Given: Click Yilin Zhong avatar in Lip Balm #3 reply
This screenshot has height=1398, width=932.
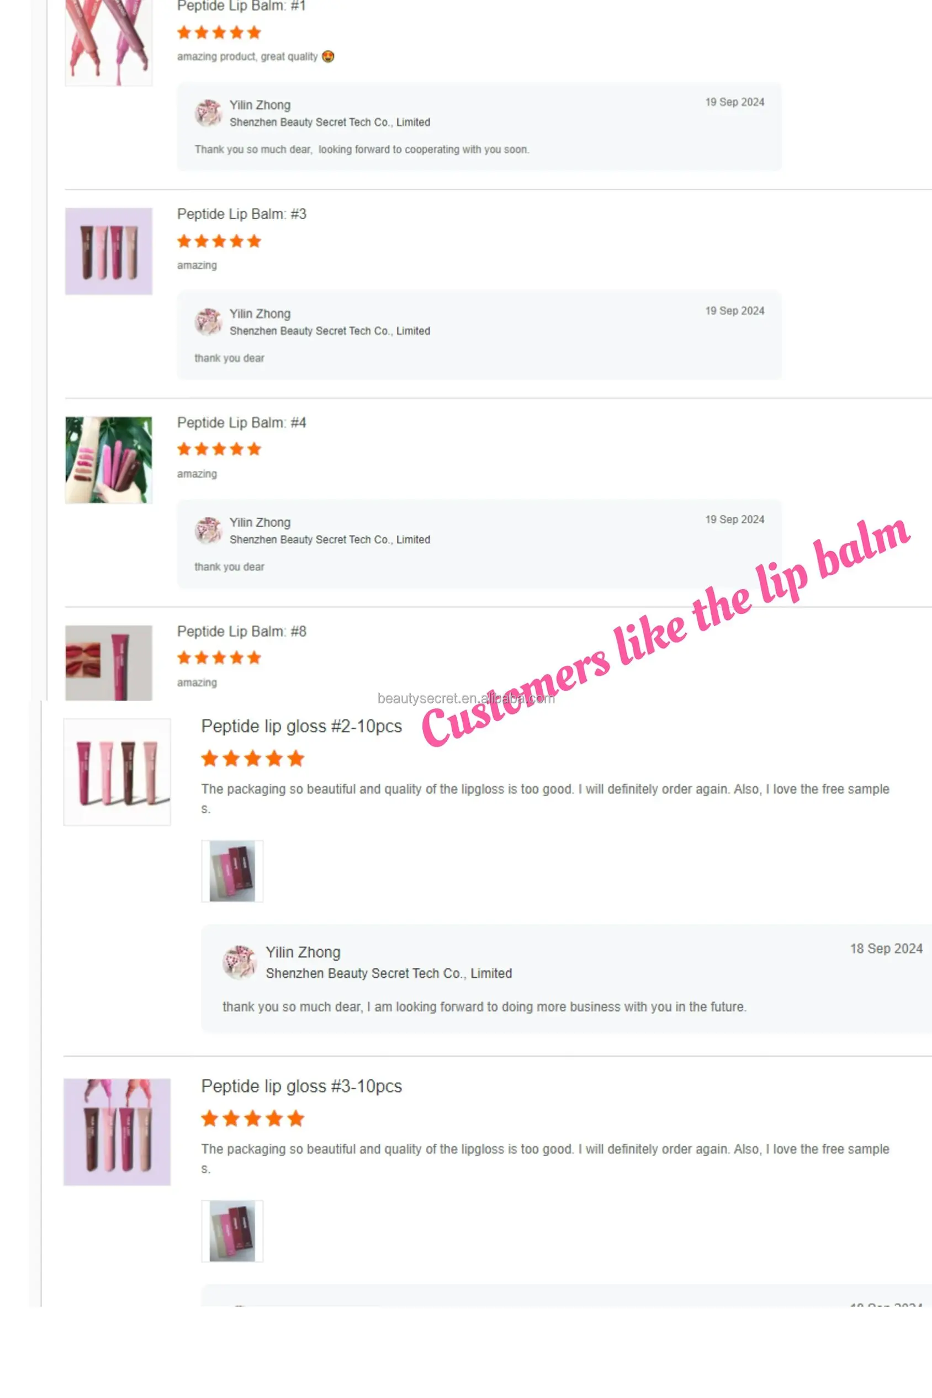Looking at the screenshot, I should coord(209,321).
